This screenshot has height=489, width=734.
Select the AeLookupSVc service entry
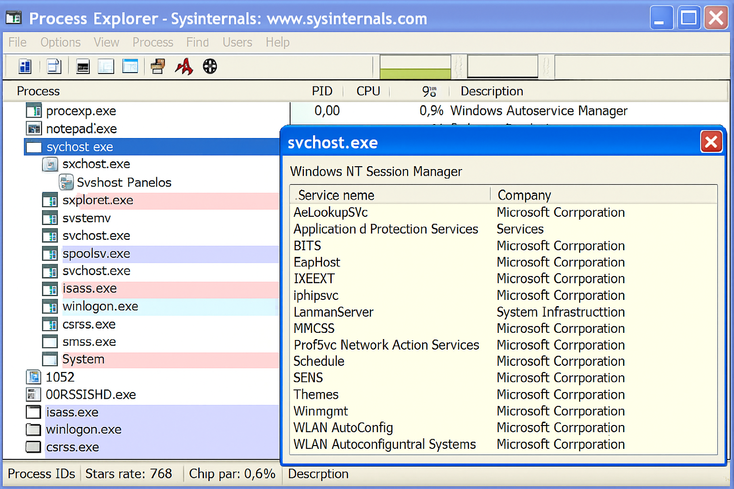[x=331, y=213]
